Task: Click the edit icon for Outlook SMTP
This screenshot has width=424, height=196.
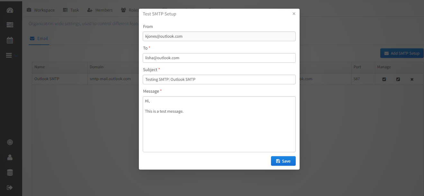Action: click(398, 79)
